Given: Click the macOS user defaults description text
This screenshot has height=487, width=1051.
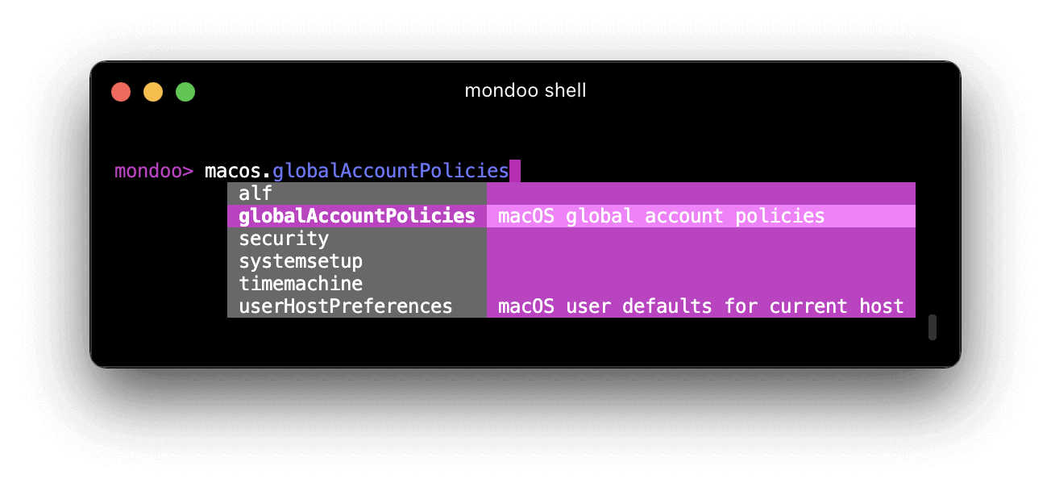Looking at the screenshot, I should (701, 306).
